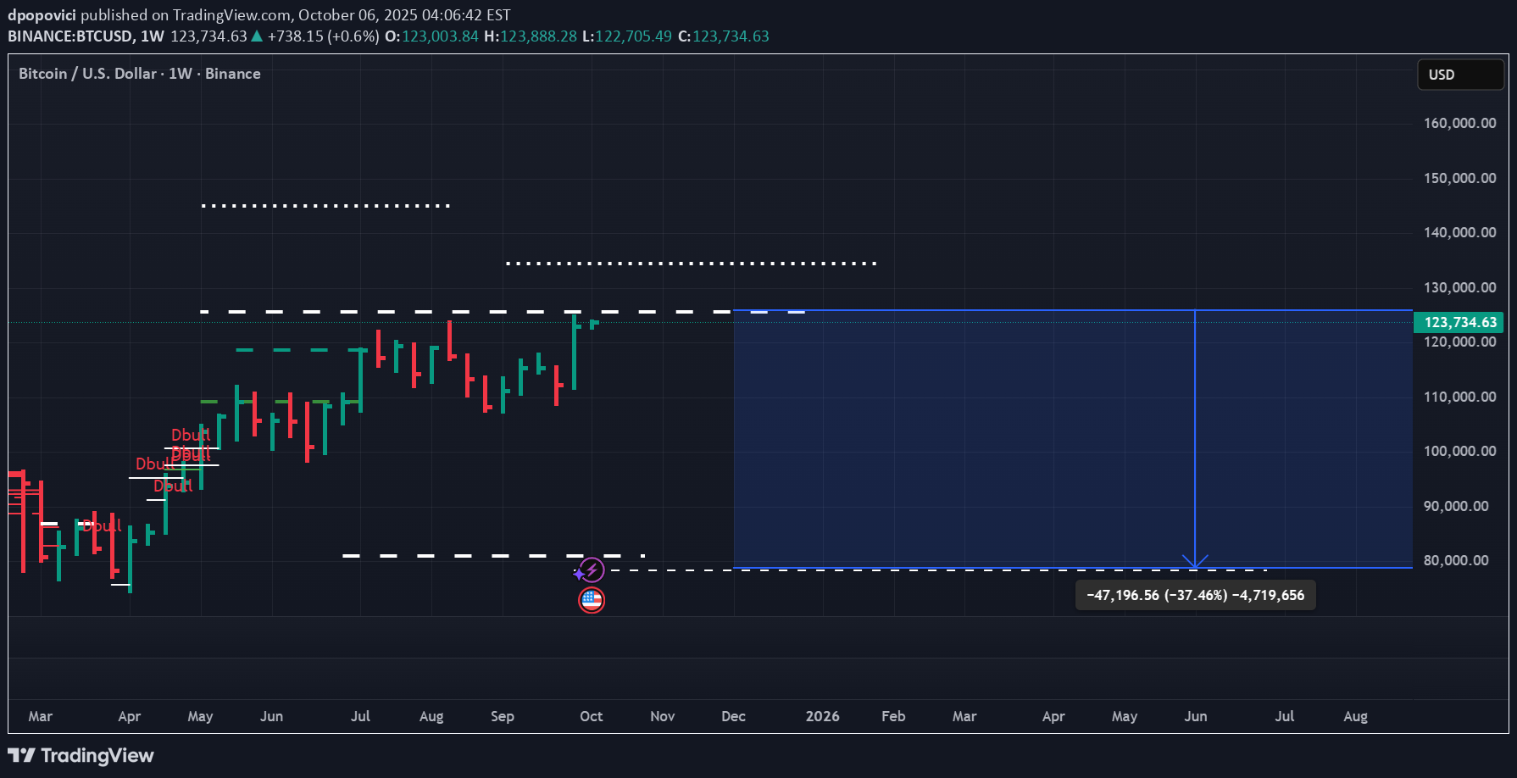Open the USD currency button
Image resolution: width=1517 pixels, height=778 pixels.
pos(1459,75)
